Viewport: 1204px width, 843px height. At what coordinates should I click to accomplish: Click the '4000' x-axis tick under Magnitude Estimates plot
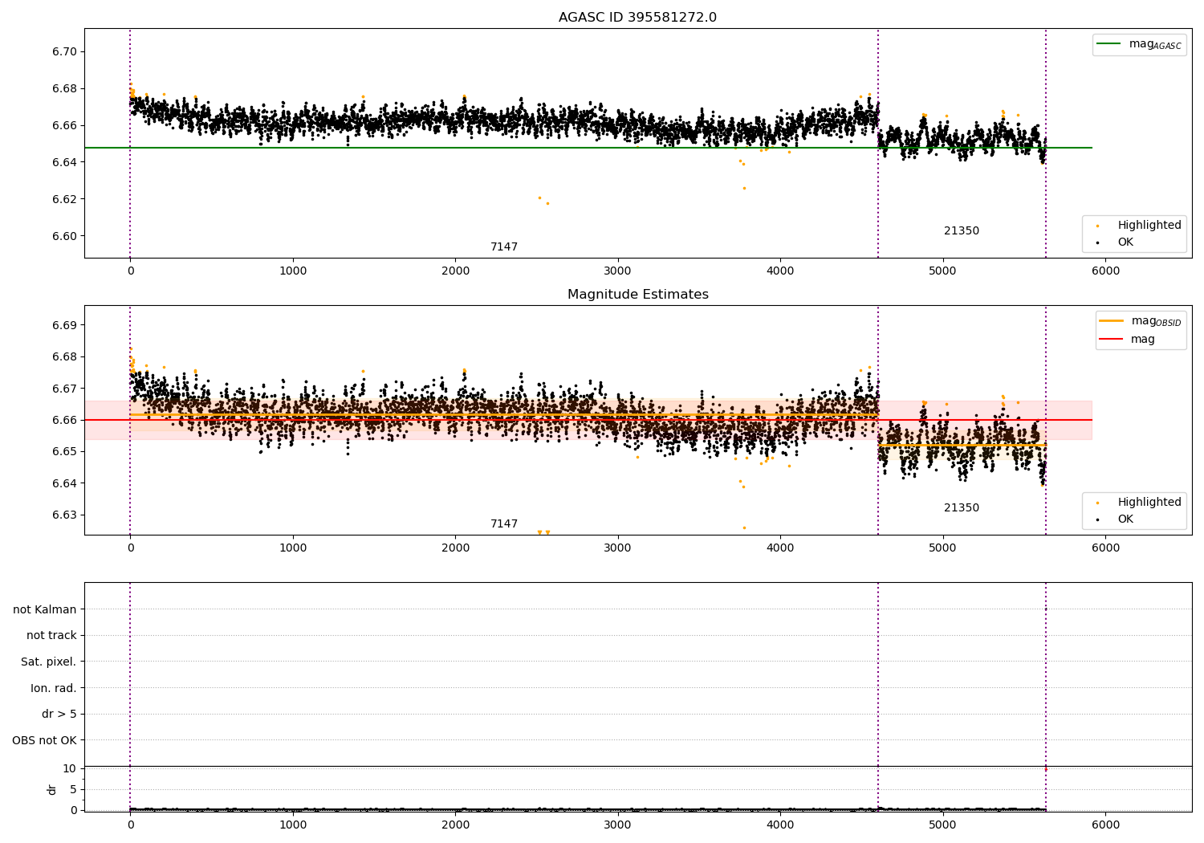click(780, 548)
